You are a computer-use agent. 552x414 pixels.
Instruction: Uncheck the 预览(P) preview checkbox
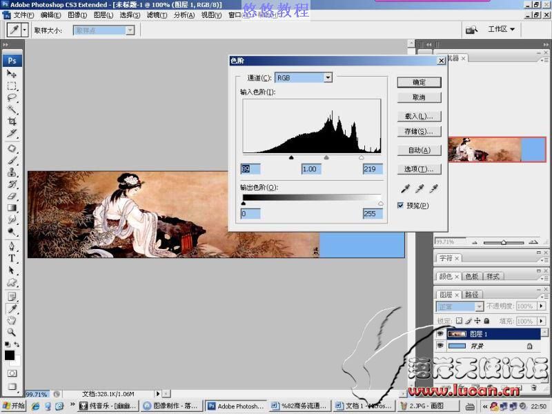coord(400,205)
